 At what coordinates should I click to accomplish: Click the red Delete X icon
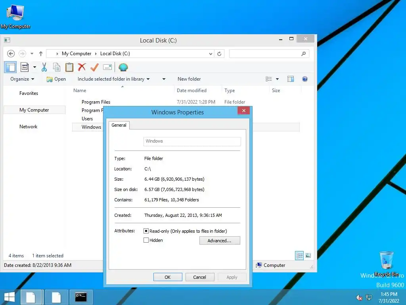pos(82,67)
